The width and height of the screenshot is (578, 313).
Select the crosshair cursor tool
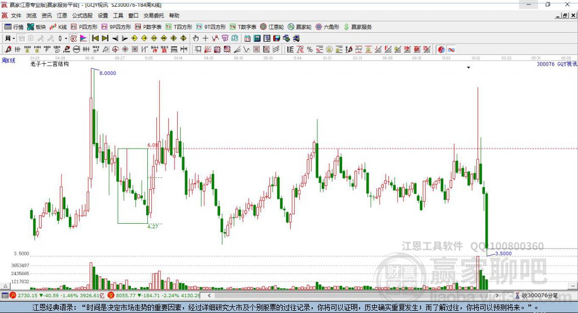tap(205, 38)
